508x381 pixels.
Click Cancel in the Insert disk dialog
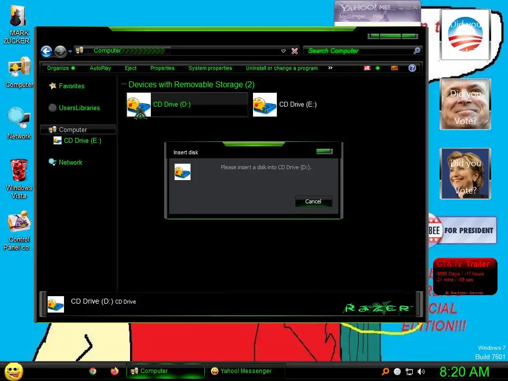coord(314,201)
